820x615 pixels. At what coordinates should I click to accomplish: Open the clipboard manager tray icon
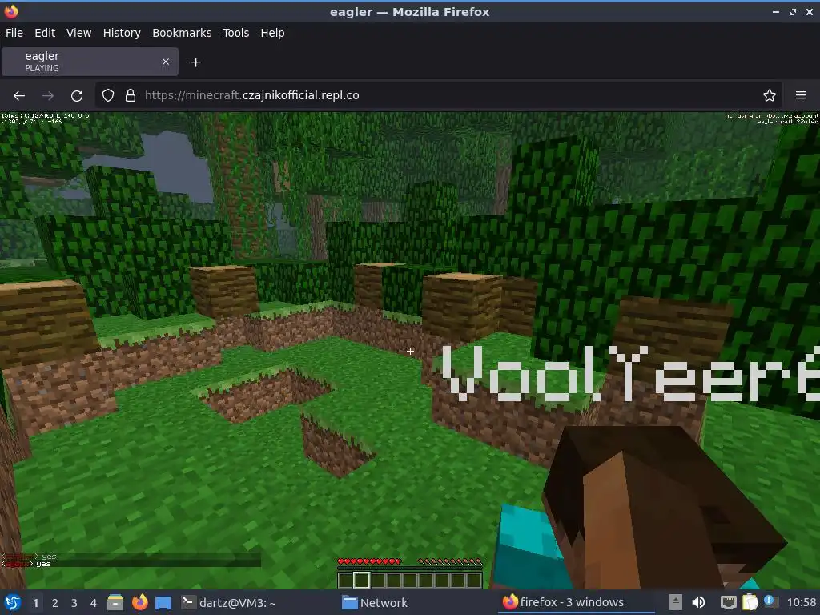[x=750, y=602]
